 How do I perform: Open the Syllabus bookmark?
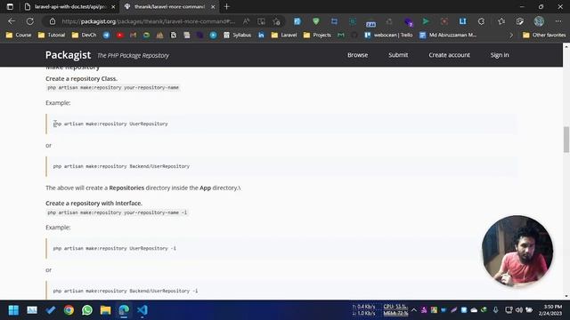(x=238, y=35)
